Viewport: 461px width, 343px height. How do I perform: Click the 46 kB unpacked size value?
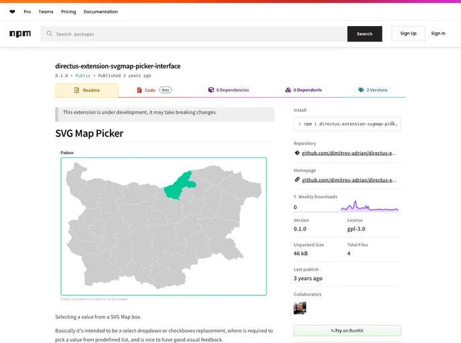tap(301, 253)
